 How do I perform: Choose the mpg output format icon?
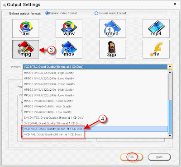click(x=26, y=49)
